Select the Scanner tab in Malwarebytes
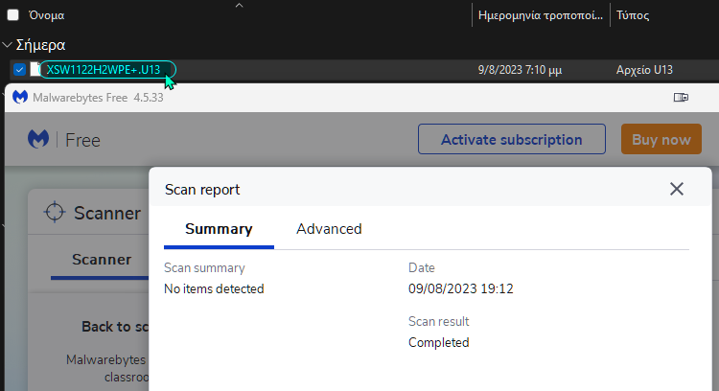 coord(102,260)
